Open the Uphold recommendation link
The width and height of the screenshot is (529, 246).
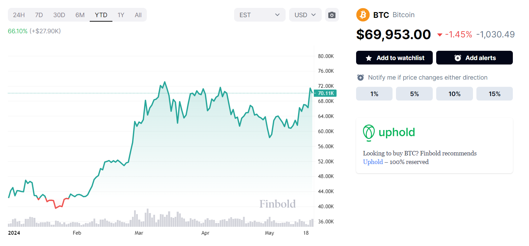(x=373, y=162)
